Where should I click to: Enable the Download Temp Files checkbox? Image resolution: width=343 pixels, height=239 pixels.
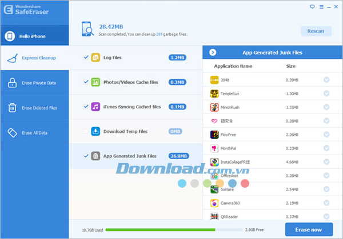tap(86, 131)
